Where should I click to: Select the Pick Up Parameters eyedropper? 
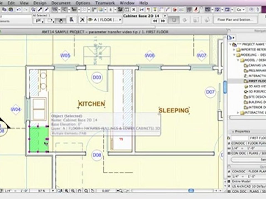(40, 9)
